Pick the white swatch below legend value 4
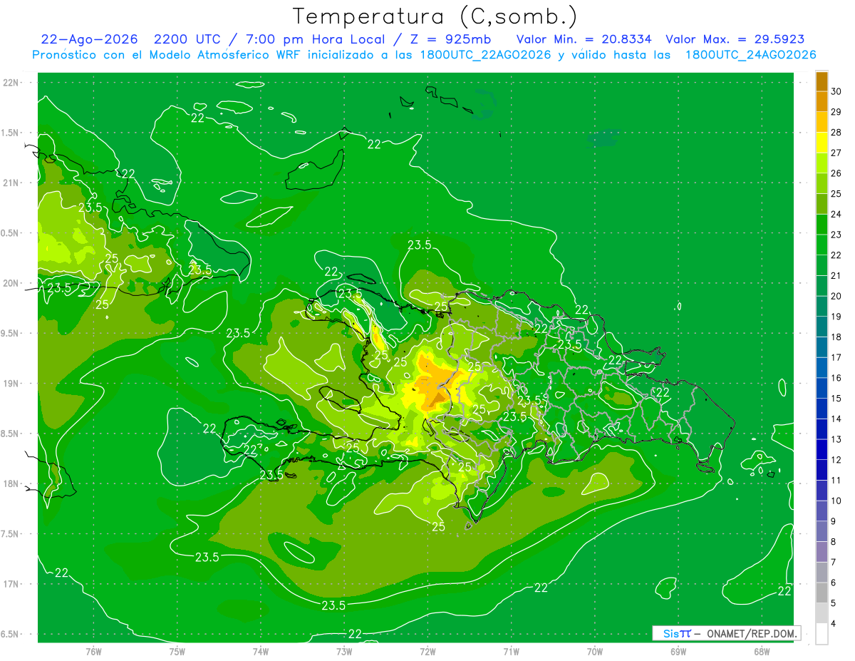Viewport: 855px width, 661px height. pyautogui.click(x=822, y=634)
